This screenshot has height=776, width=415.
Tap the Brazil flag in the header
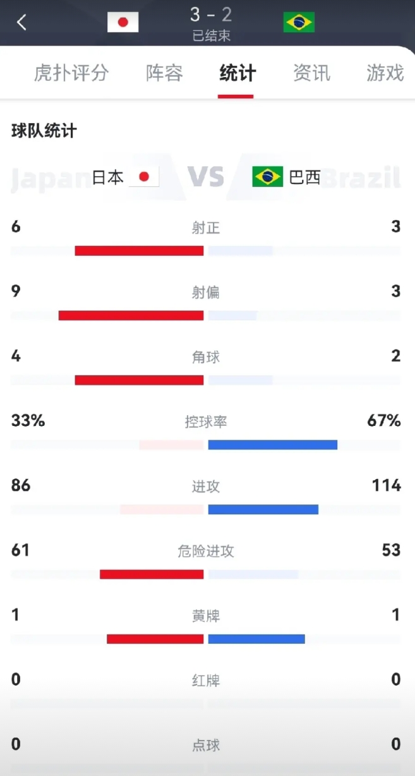[x=299, y=23]
